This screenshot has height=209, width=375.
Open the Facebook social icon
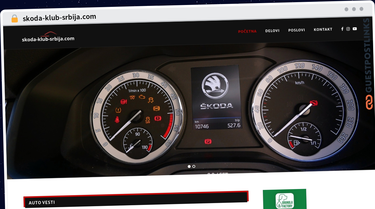(x=342, y=29)
